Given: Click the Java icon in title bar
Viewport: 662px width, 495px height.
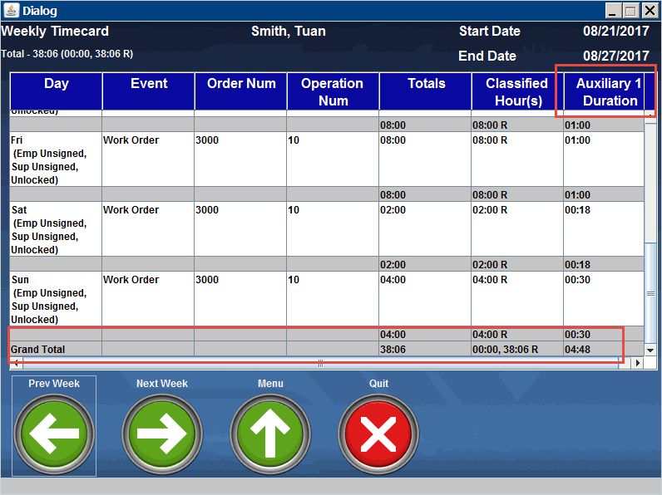Looking at the screenshot, I should [x=10, y=11].
